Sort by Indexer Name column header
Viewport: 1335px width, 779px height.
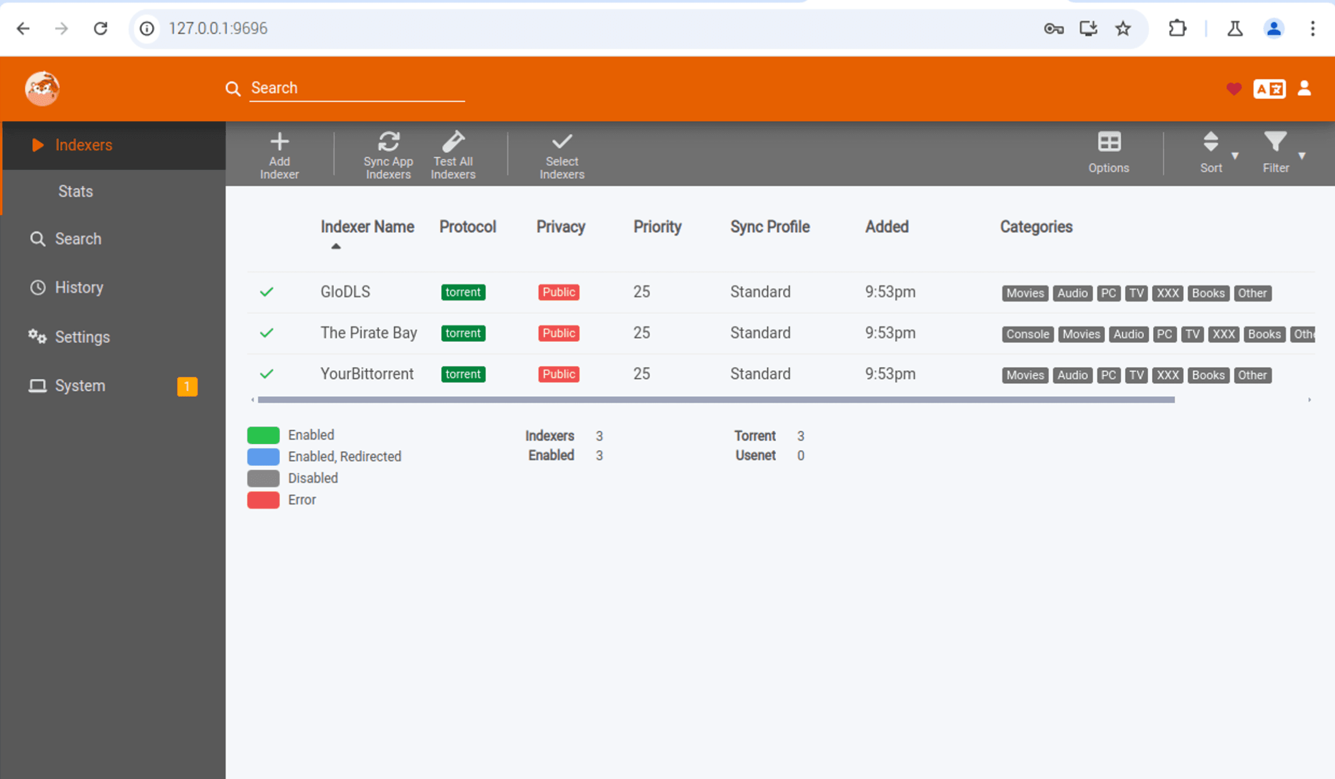click(367, 227)
